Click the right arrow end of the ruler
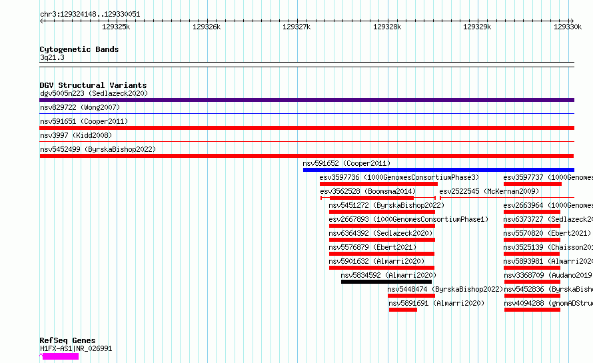 (572, 21)
